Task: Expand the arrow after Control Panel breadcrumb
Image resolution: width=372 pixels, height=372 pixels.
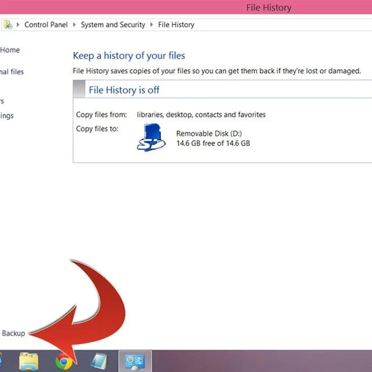Action: click(74, 24)
